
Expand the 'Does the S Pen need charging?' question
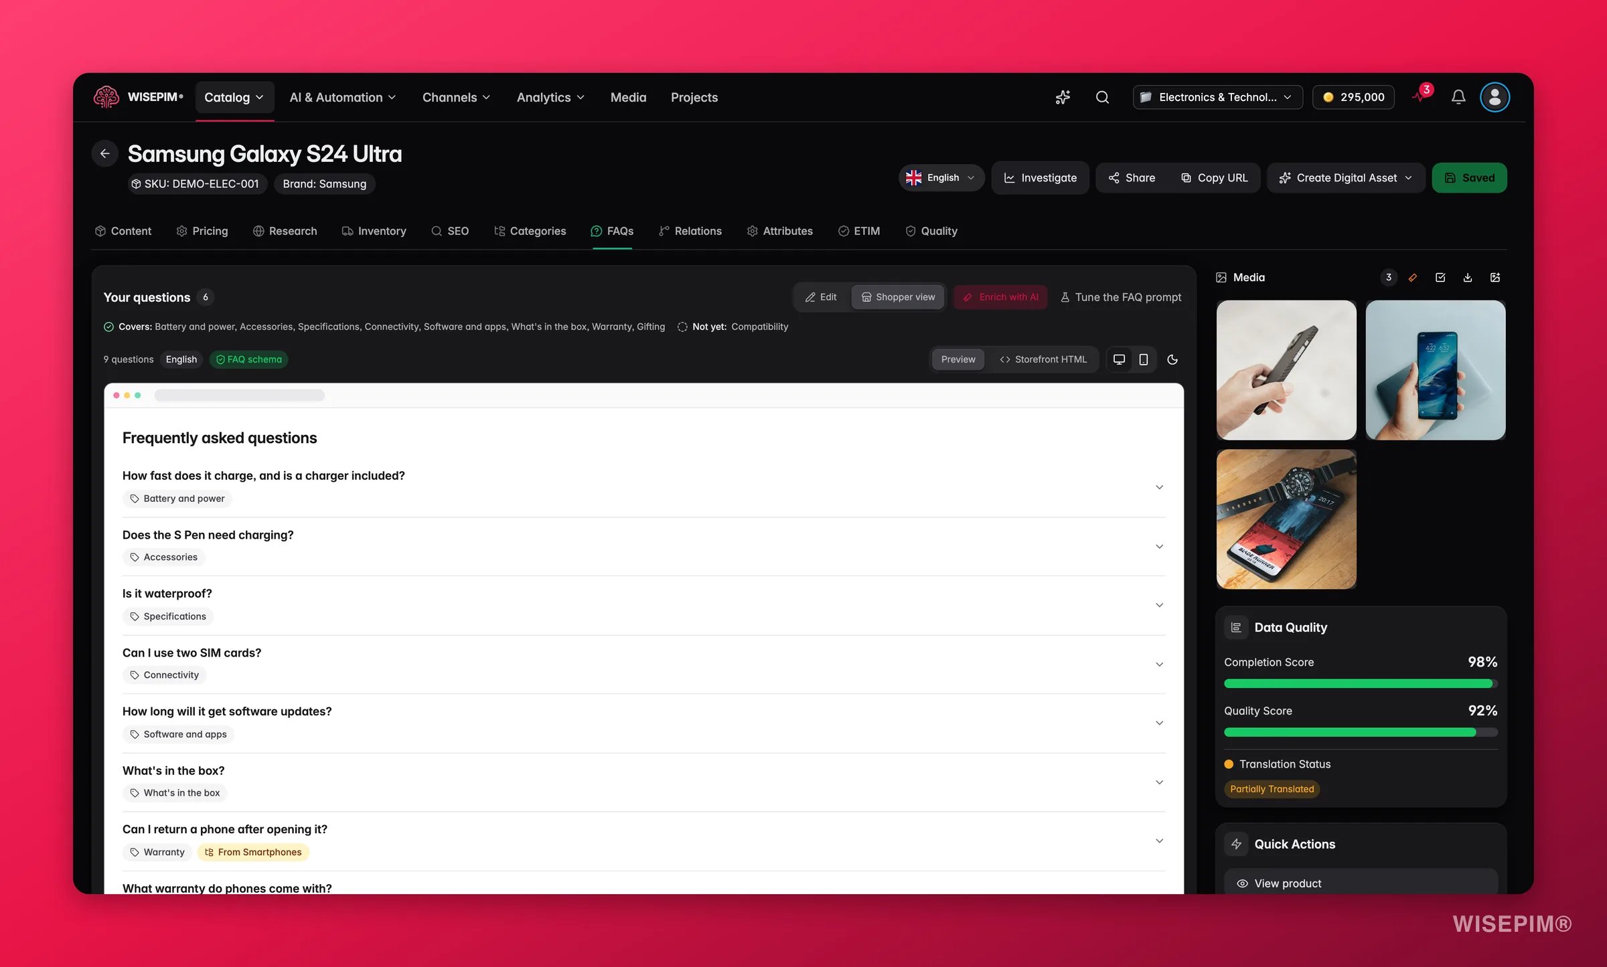(x=643, y=546)
